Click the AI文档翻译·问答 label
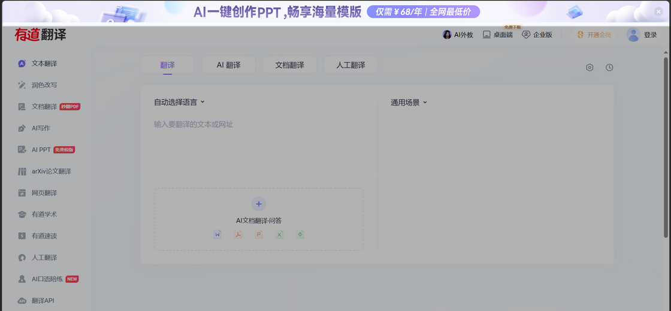671x311 pixels. 258,221
